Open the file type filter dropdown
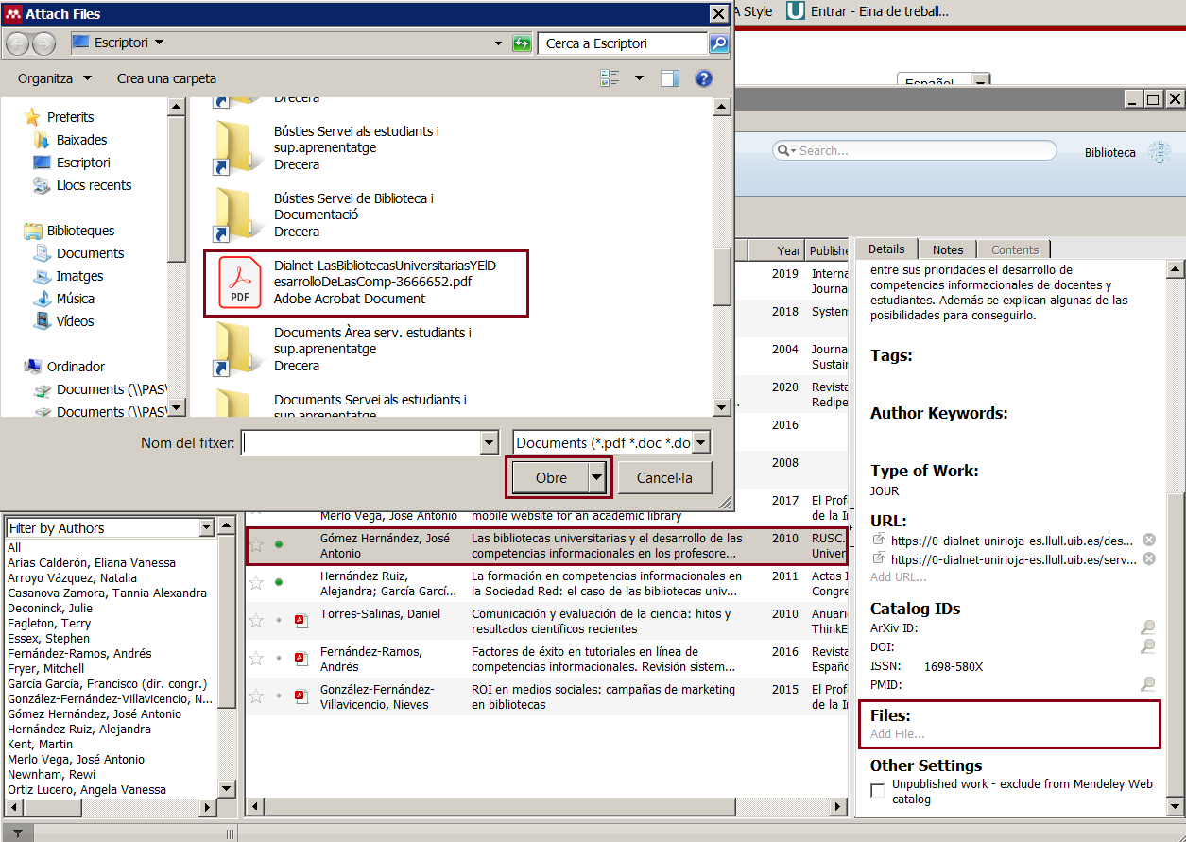The image size is (1186, 842). click(701, 442)
